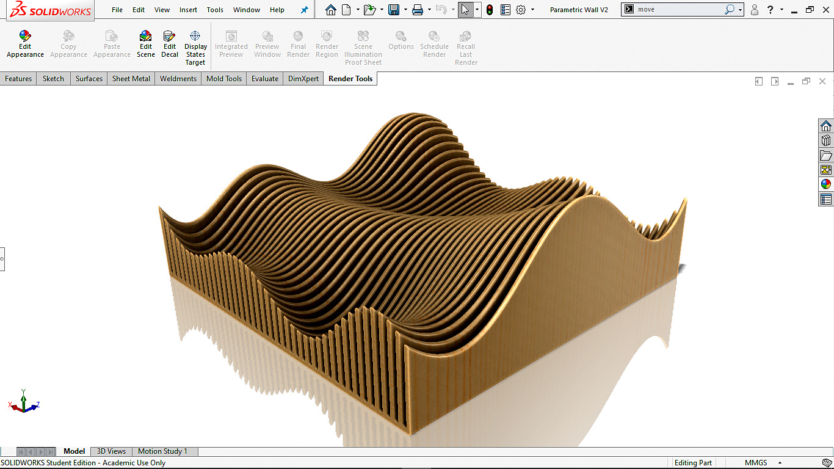Switch to Sheet Metal tab
The height and width of the screenshot is (469, 834).
coord(131,79)
